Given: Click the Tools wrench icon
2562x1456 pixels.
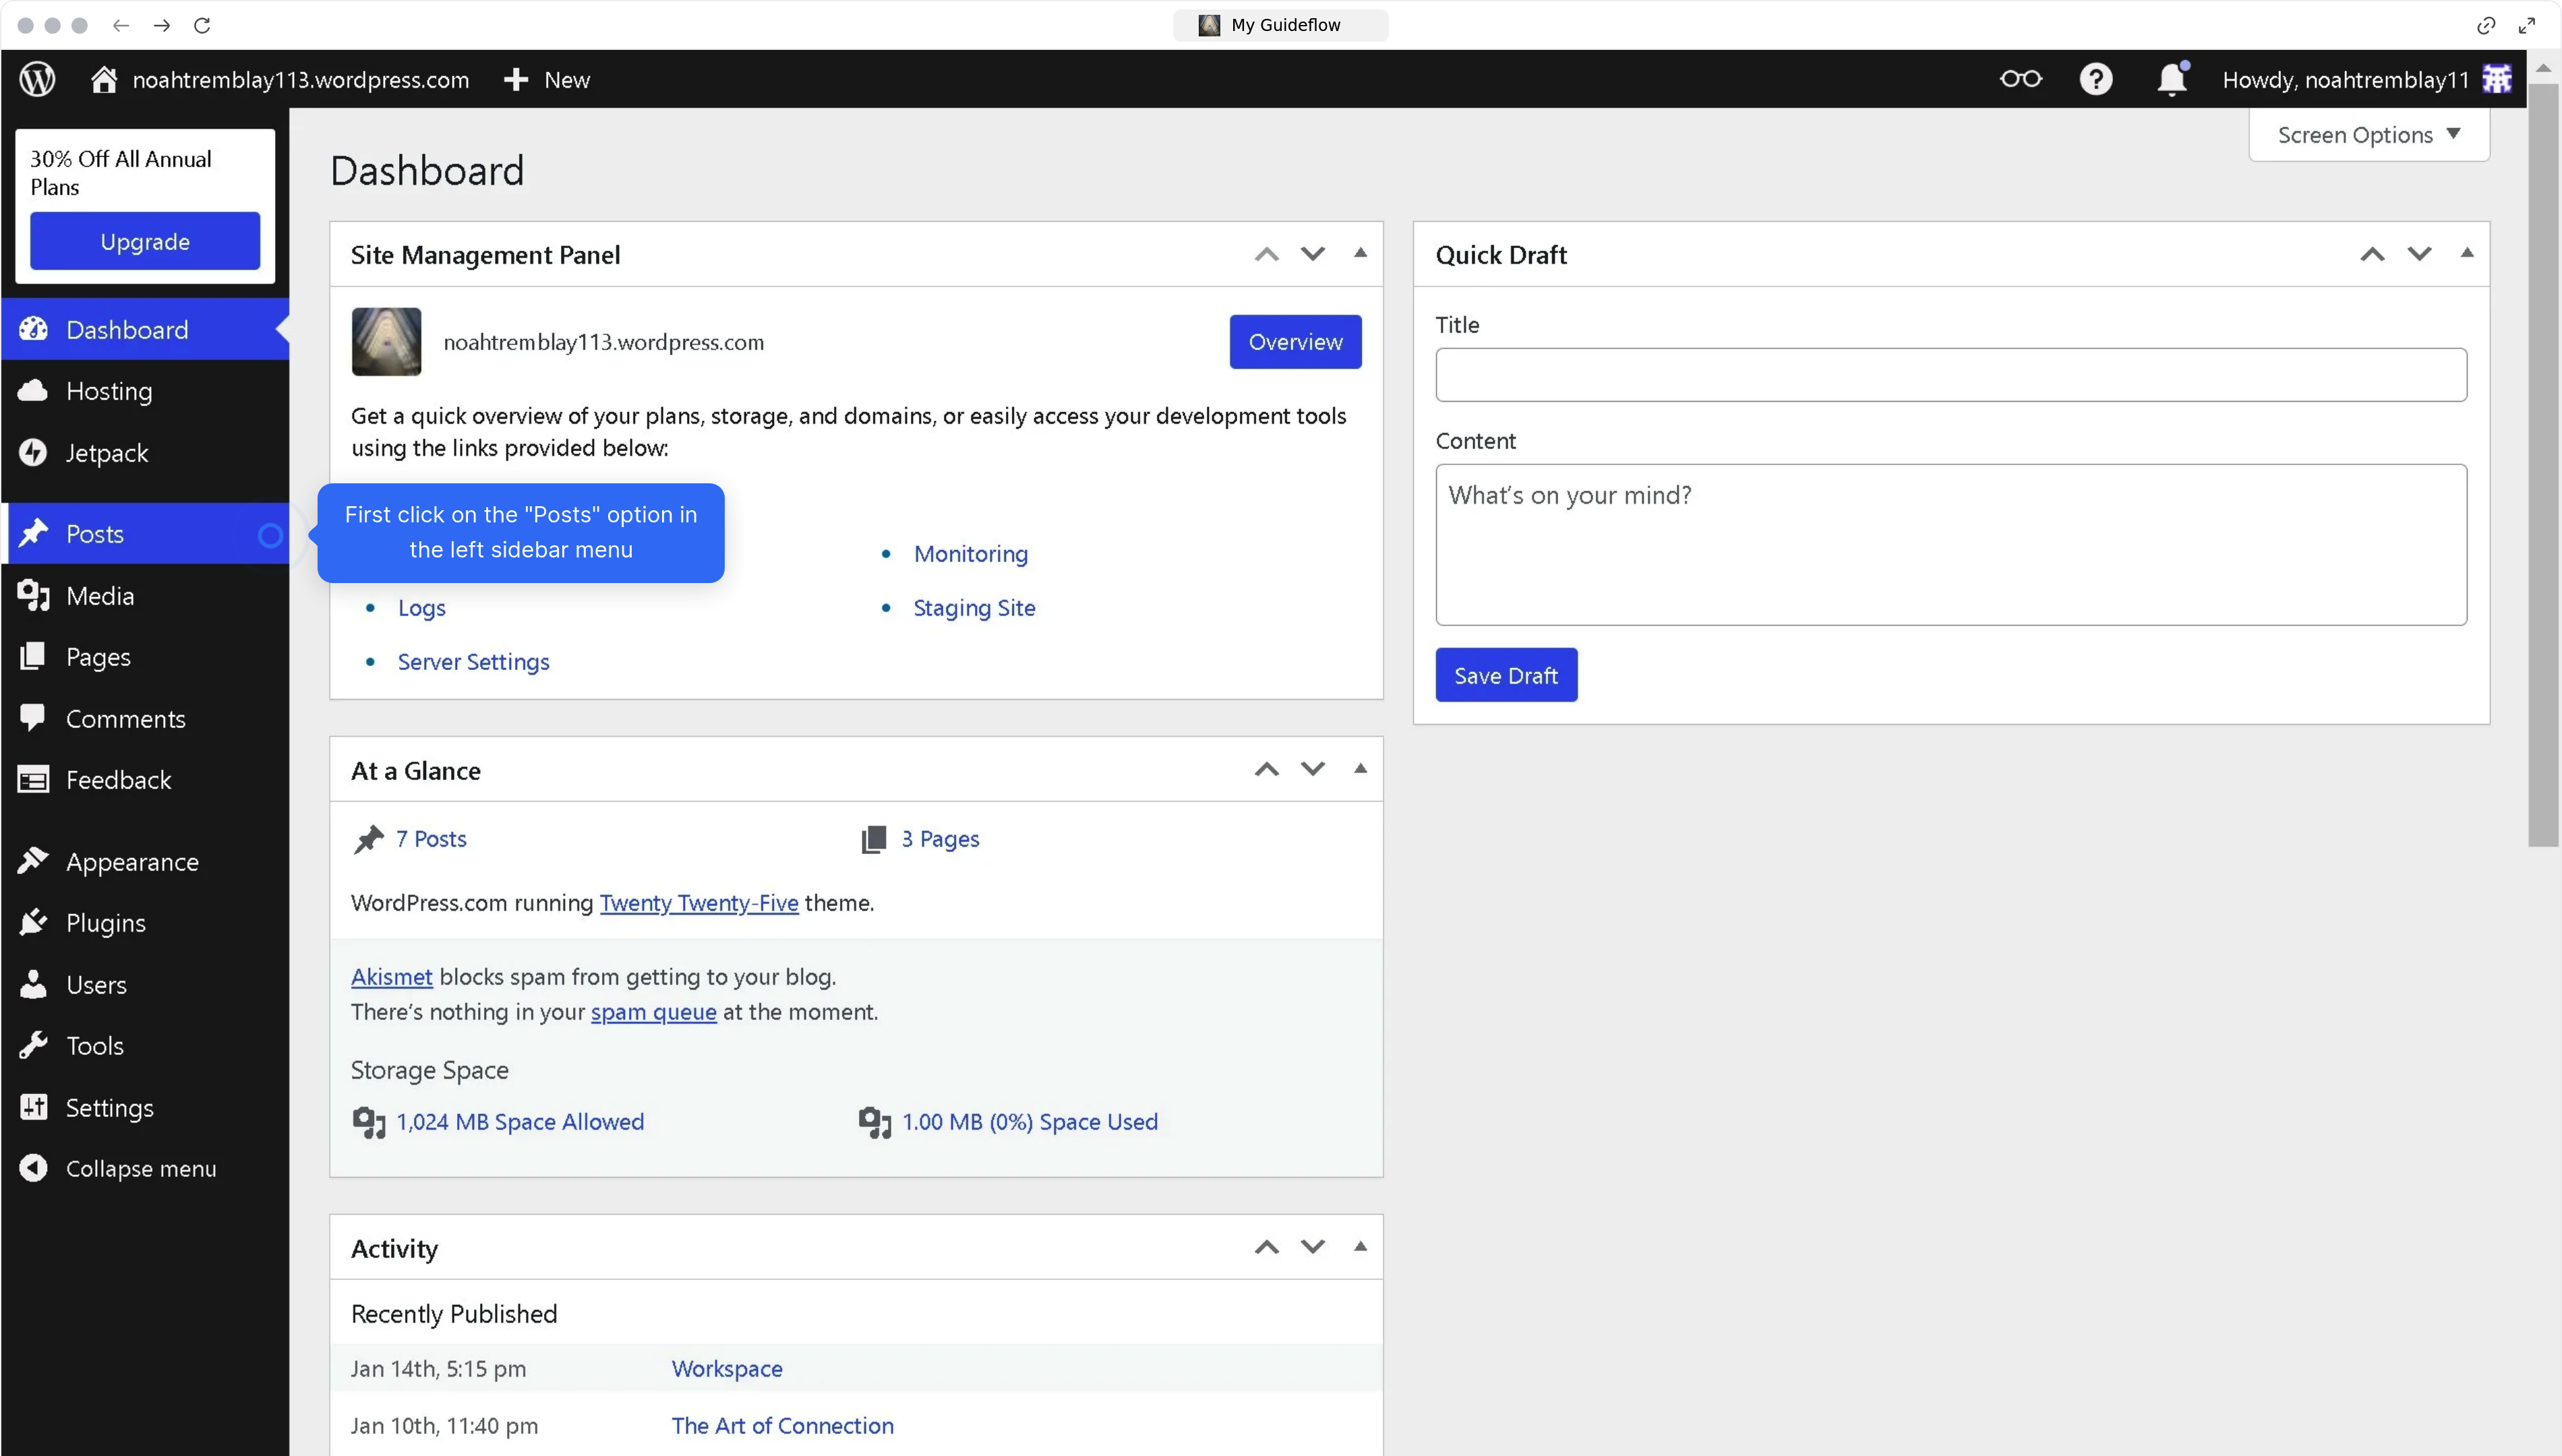Looking at the screenshot, I should click(x=33, y=1045).
